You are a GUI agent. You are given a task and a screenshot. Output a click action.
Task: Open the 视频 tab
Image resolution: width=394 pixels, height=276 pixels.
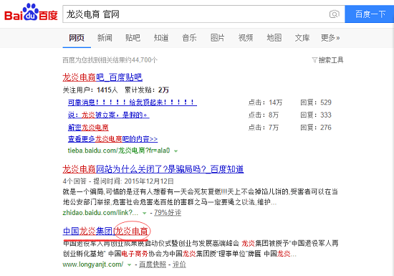[x=246, y=38]
